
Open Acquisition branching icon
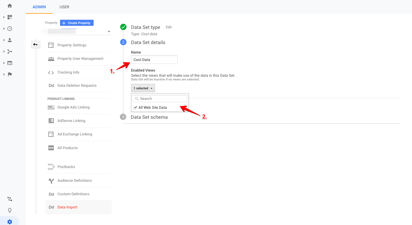click(10, 52)
